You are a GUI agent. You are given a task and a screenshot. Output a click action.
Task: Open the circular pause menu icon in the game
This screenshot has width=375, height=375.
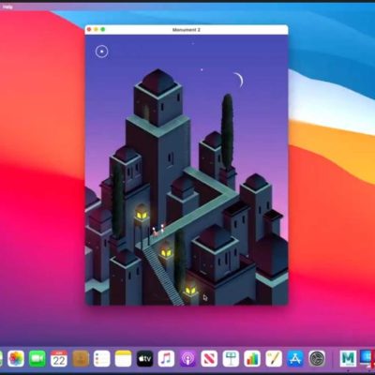coord(101,52)
